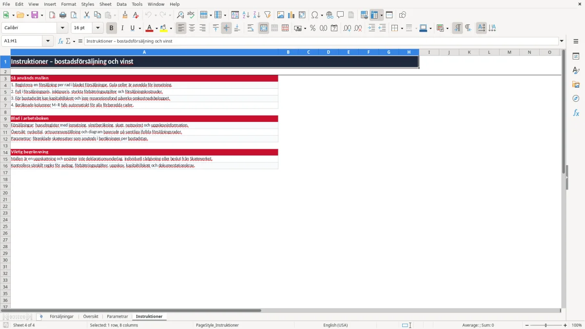This screenshot has width=585, height=329.
Task: Format the cell as percent
Action: point(312,28)
